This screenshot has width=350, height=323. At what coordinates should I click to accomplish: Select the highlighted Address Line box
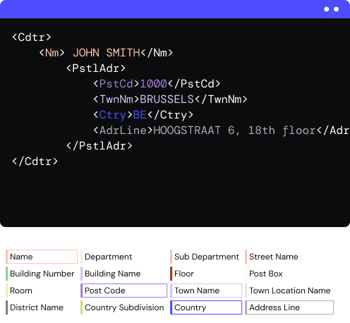pyautogui.click(x=289, y=307)
